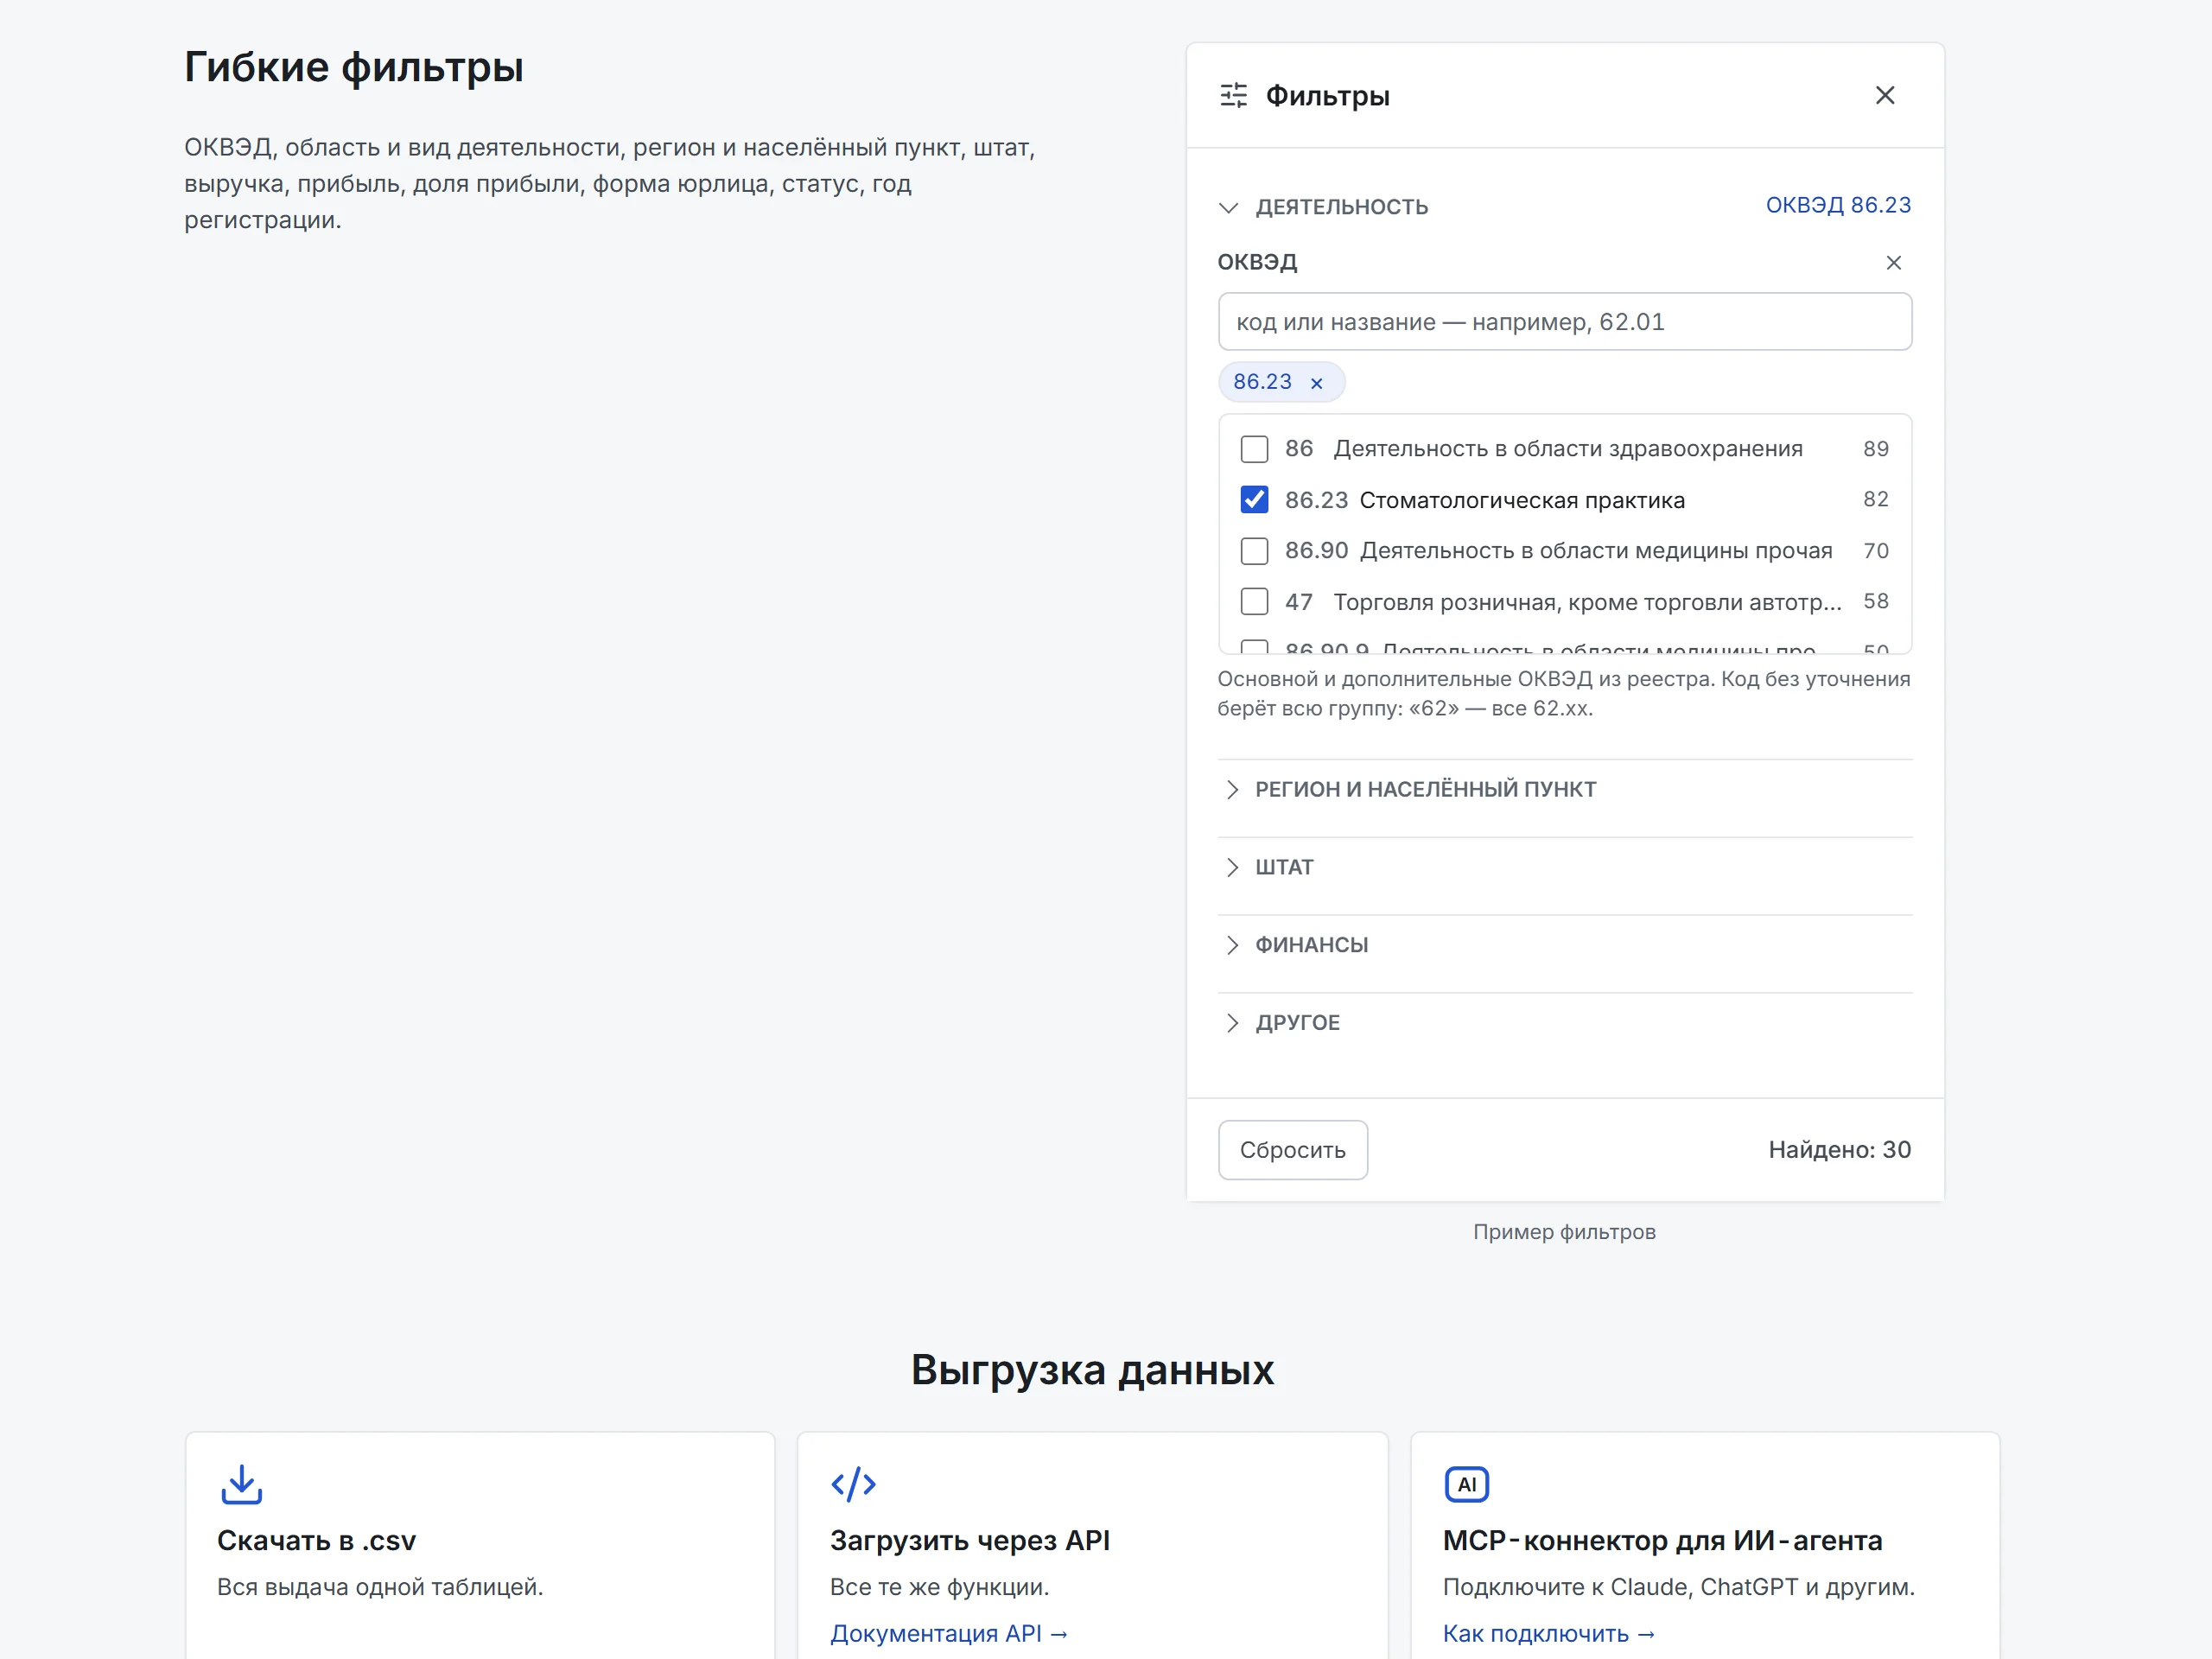Click the download icon above Скачать в .csv

(241, 1484)
